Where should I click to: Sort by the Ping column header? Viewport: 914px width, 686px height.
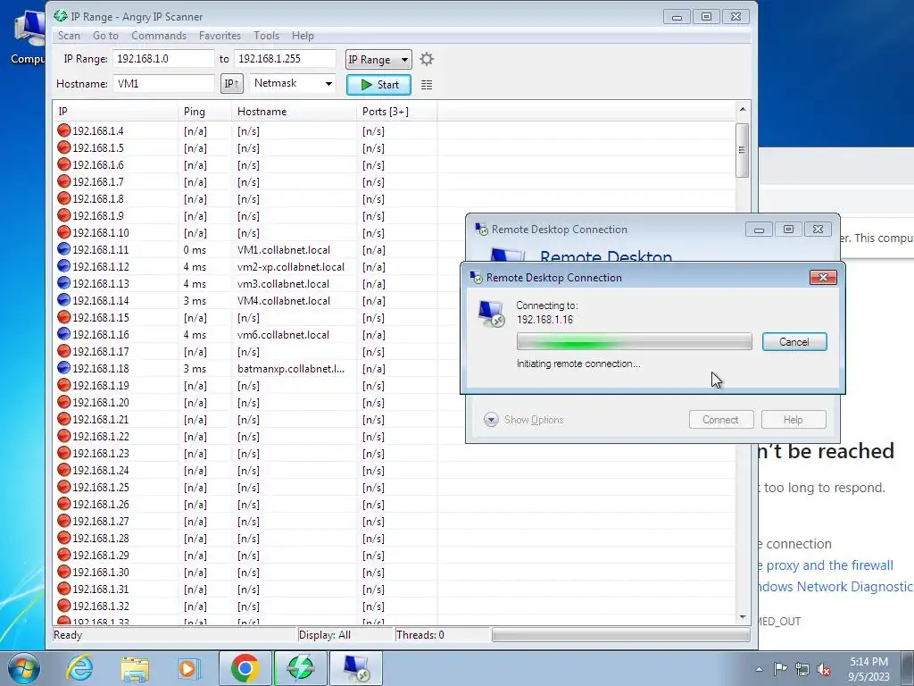(204, 112)
